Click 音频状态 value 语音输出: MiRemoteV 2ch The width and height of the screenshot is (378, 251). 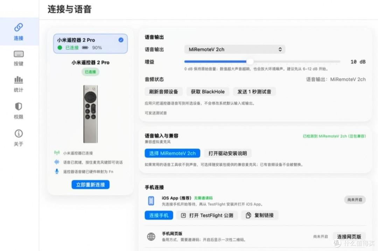pyautogui.click(x=336, y=79)
